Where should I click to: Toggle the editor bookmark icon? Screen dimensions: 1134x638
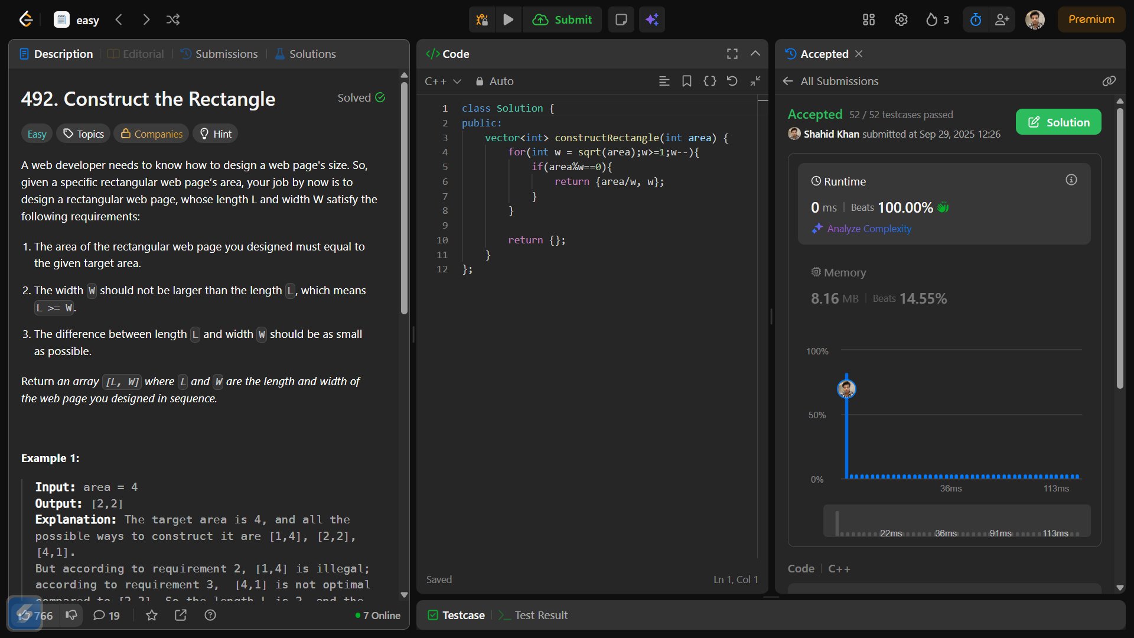[686, 81]
